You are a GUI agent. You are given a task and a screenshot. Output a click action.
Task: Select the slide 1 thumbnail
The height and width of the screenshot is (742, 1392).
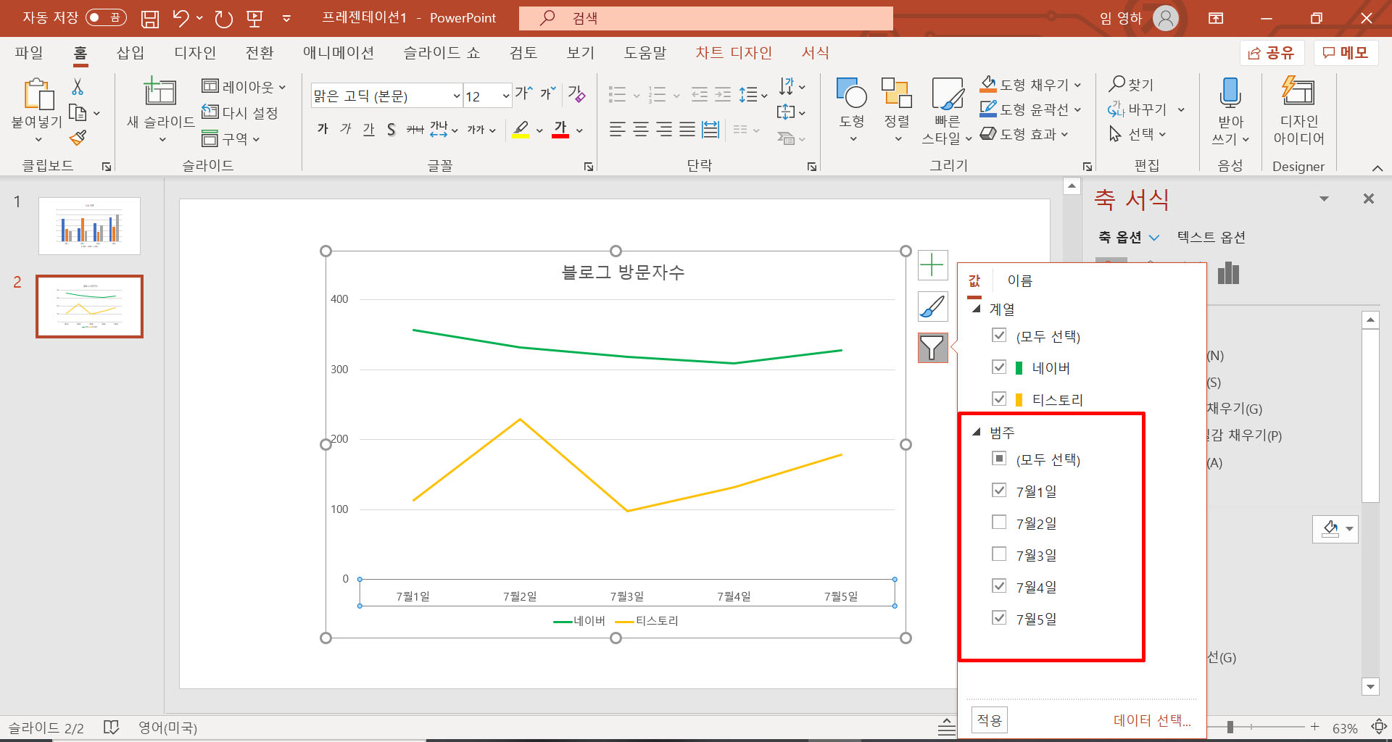[89, 226]
